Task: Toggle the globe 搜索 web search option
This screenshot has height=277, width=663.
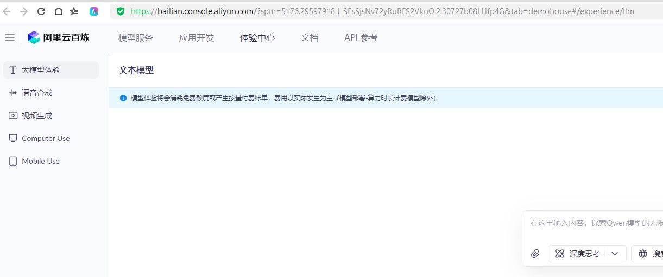Action: tap(649, 254)
